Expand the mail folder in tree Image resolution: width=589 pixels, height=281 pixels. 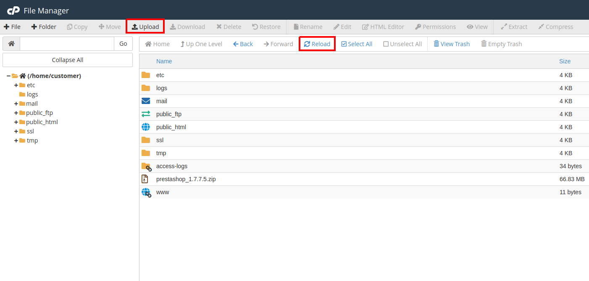click(x=16, y=104)
